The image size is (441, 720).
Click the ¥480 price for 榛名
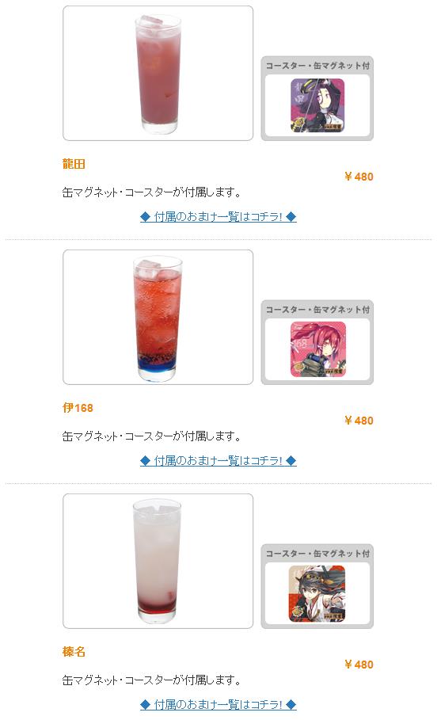tap(359, 665)
